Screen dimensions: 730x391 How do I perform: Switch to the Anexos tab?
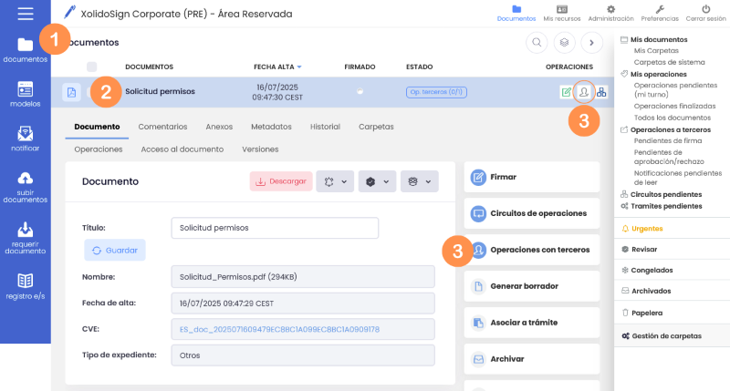pos(219,127)
